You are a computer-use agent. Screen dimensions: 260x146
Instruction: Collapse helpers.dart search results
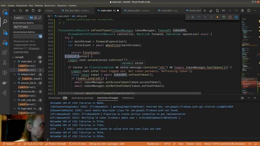point(15,74)
